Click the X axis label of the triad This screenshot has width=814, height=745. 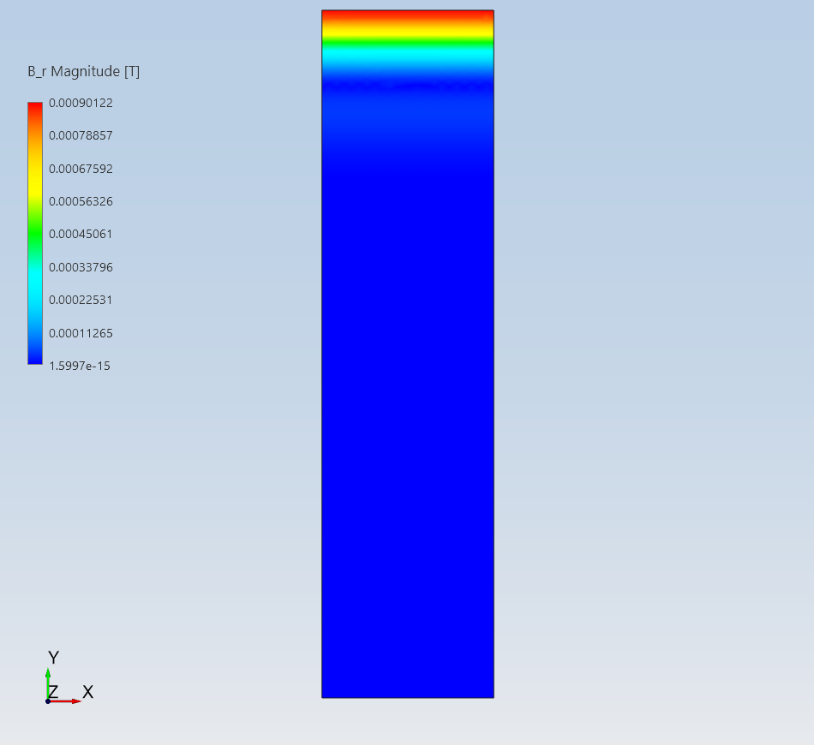click(87, 692)
